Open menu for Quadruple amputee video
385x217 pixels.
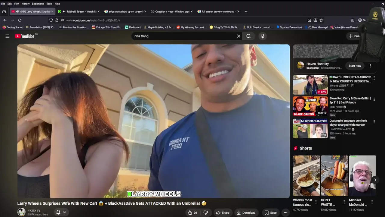tap(374, 122)
